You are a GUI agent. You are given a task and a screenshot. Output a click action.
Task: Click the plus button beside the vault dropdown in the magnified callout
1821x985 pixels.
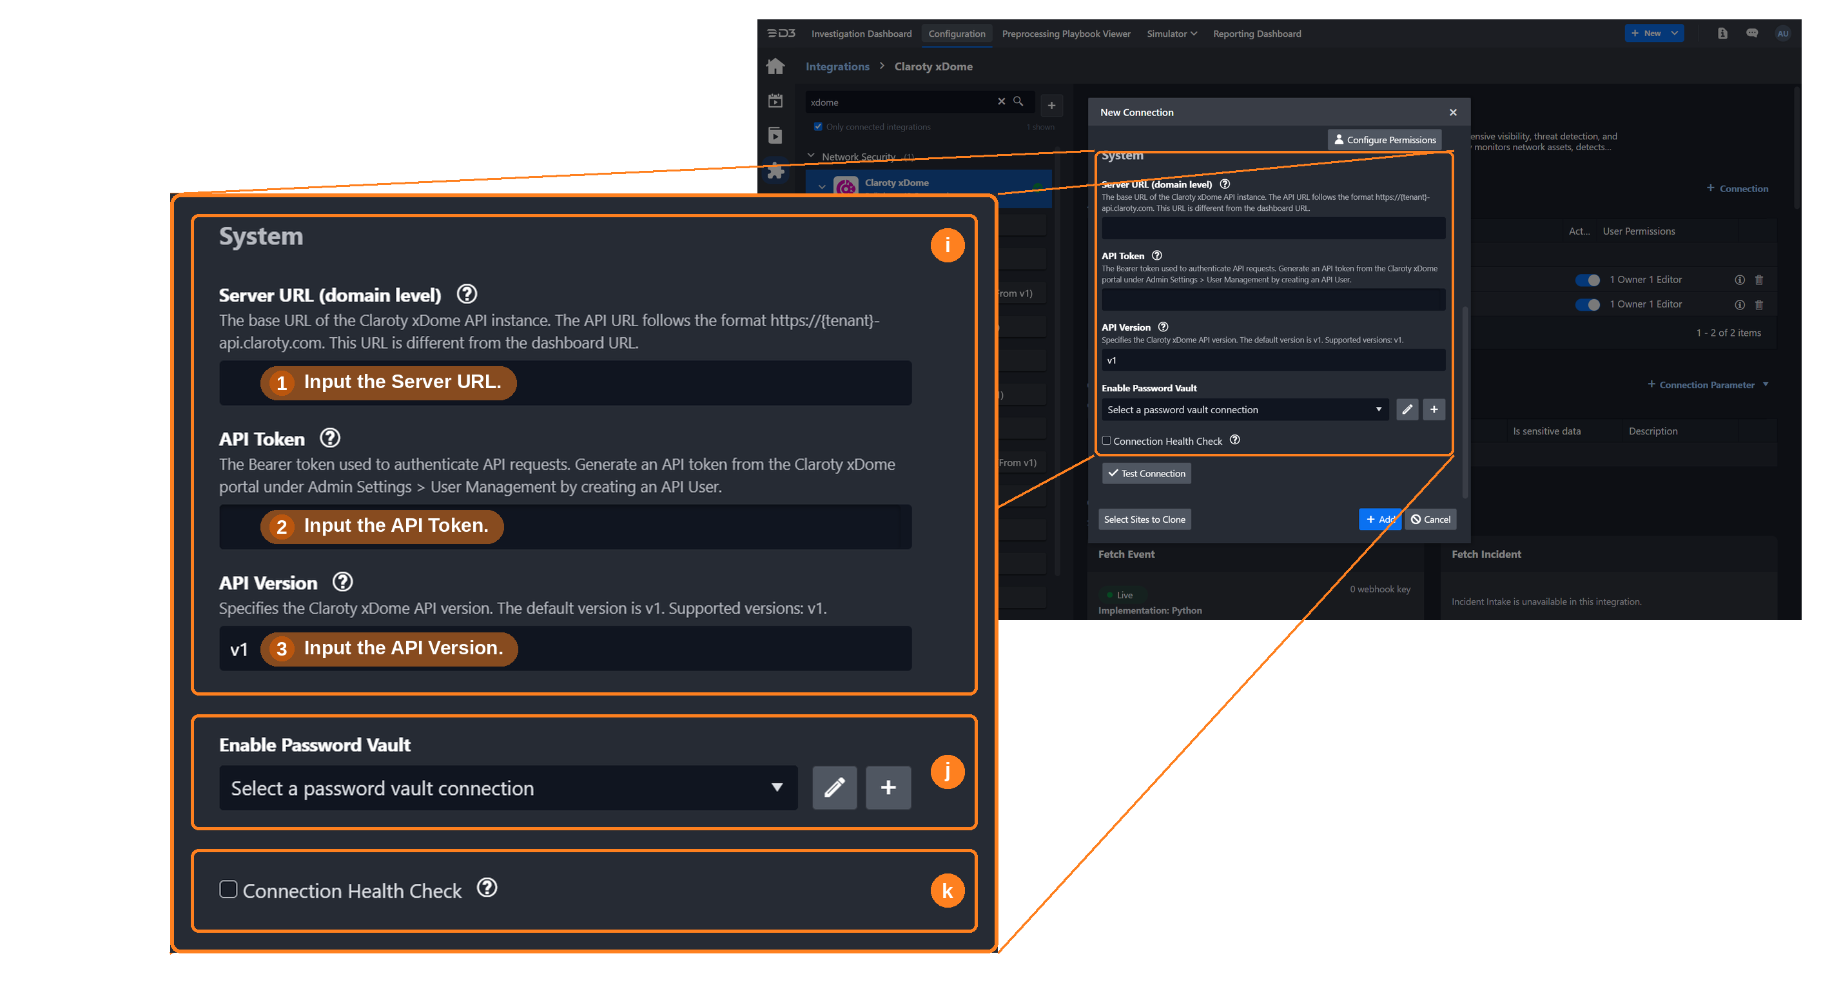click(x=888, y=787)
